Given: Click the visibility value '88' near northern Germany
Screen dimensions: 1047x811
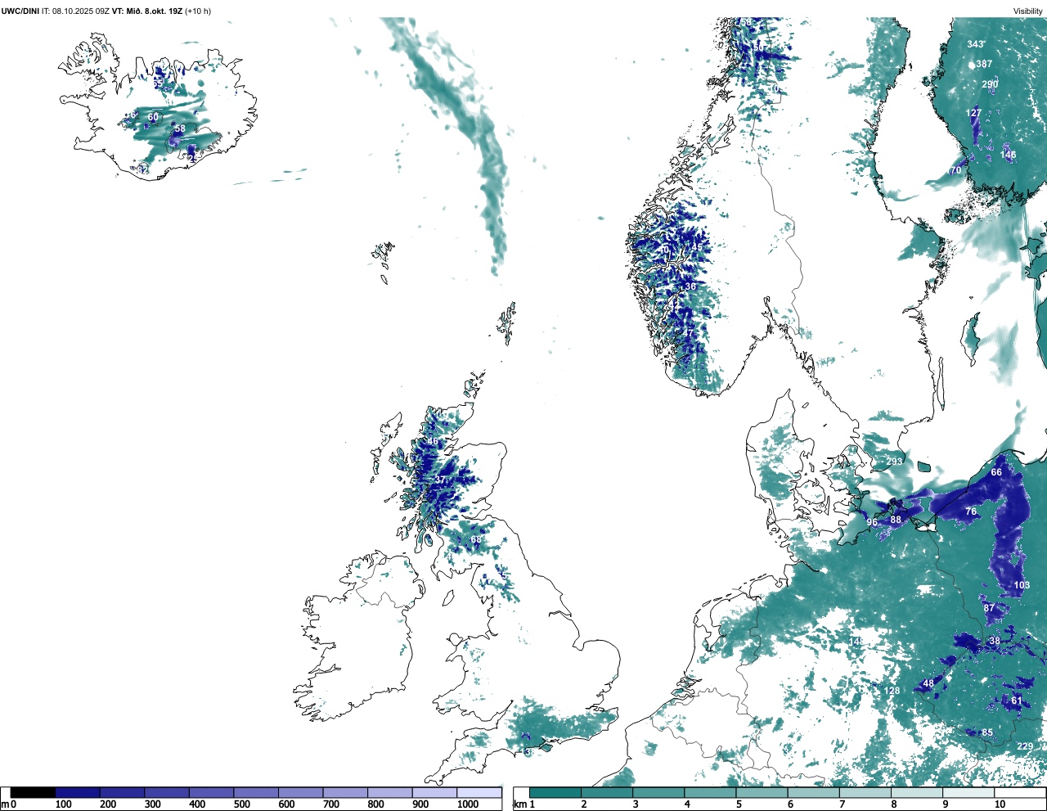Looking at the screenshot, I should coord(896,520).
